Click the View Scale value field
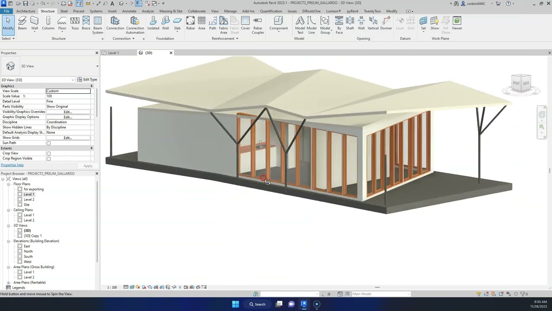 coord(68,91)
